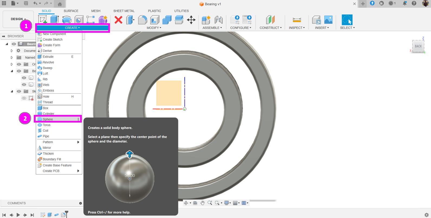This screenshot has height=218, width=431.
Task: Collapse Bodies folder node
Action: point(12,71)
